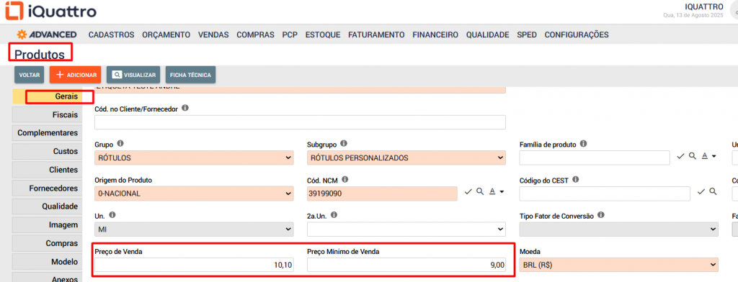Viewport: 738px width, 282px height.
Task: Click the VOLTAR button
Action: (x=29, y=75)
